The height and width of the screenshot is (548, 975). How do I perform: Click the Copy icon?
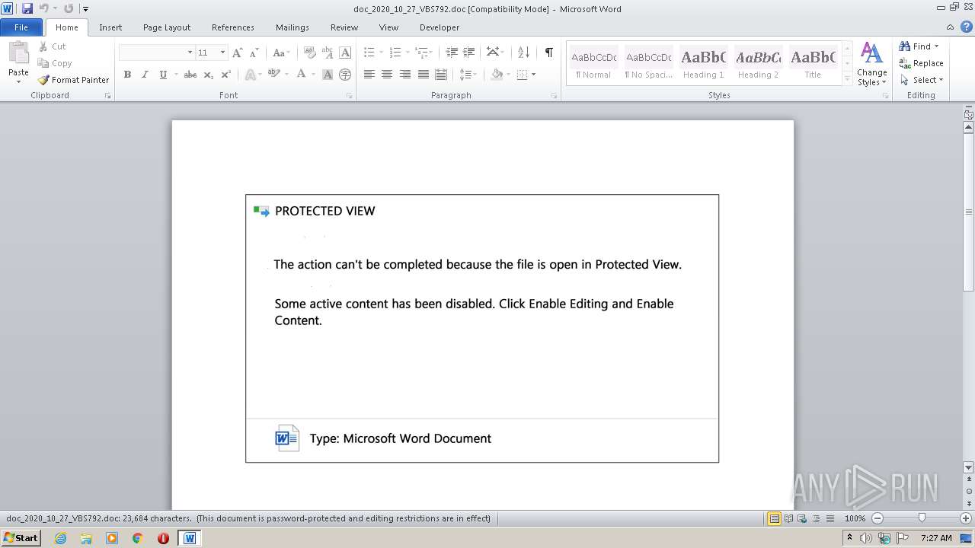[x=43, y=63]
